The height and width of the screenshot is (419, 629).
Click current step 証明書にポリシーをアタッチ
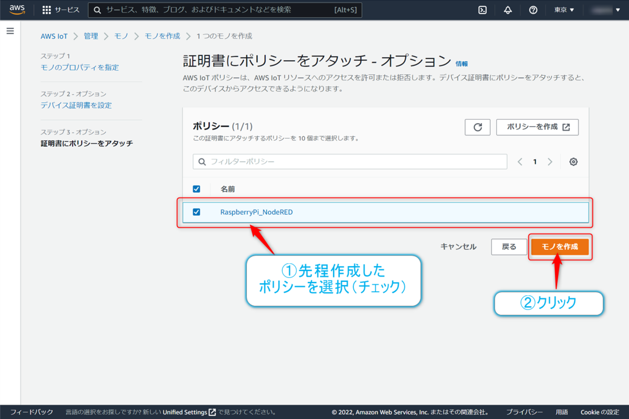[86, 143]
